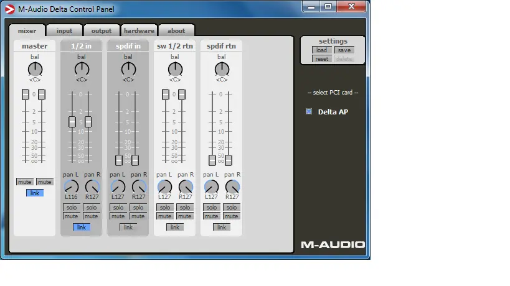This screenshot has width=510, height=286.
Task: Enable the spdif in link button
Action: point(128,227)
